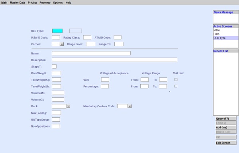The width and height of the screenshot is (239, 153).
Task: Click the Query (F7) button
Action: point(226,119)
